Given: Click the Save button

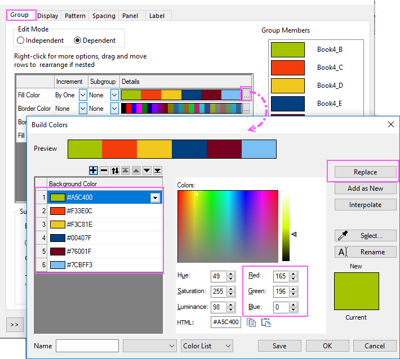Looking at the screenshot, I should pyautogui.click(x=279, y=346).
